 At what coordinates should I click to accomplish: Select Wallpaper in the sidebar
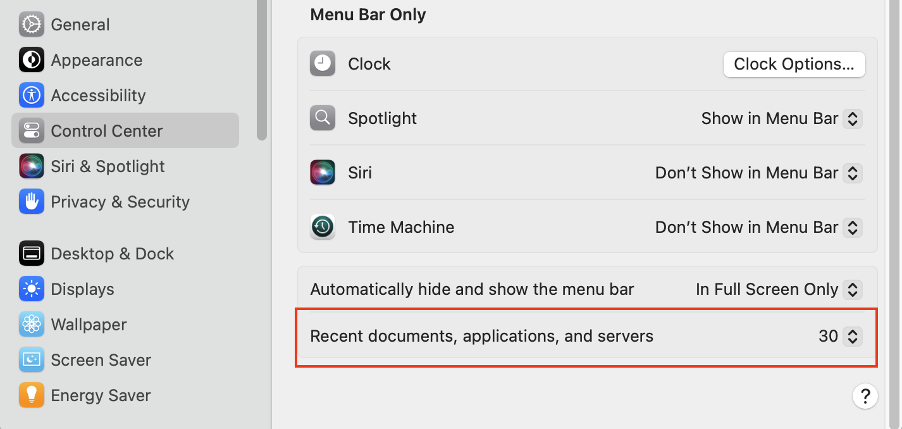pyautogui.click(x=89, y=325)
